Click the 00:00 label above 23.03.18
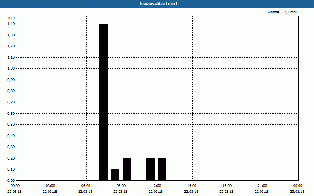314x196 pixels. (x=298, y=186)
